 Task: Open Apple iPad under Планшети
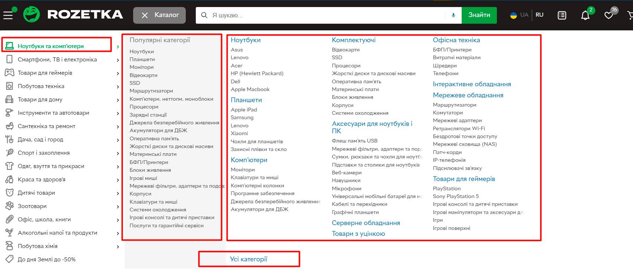pyautogui.click(x=244, y=110)
